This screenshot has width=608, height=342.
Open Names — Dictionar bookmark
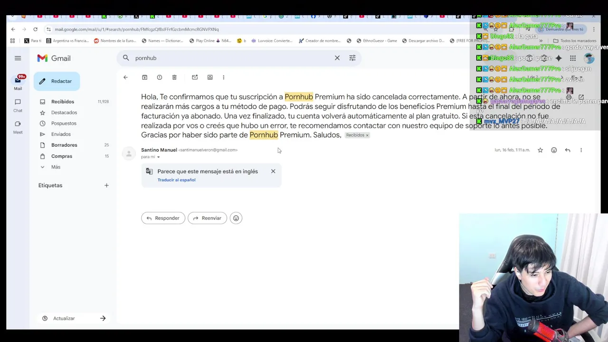click(x=162, y=41)
